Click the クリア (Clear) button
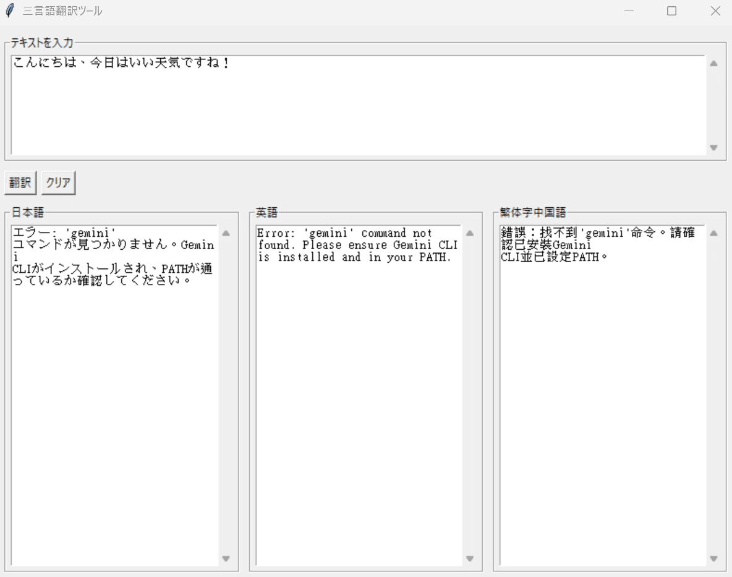 click(57, 182)
